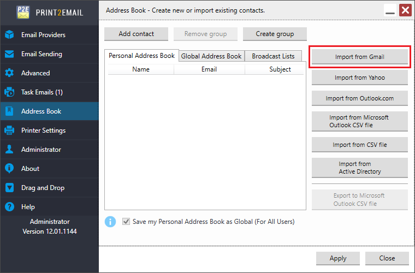
Task: Toggle Save my Personal Address Book as Global
Action: pyautogui.click(x=126, y=222)
